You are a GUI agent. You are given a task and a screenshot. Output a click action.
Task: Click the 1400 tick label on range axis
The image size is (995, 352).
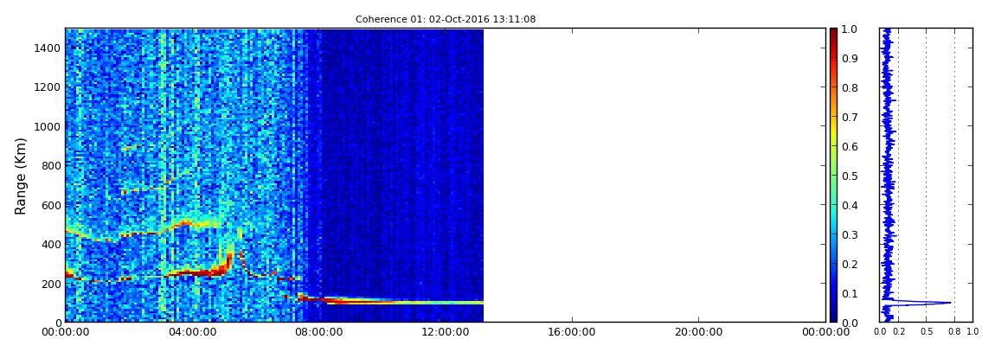47,48
